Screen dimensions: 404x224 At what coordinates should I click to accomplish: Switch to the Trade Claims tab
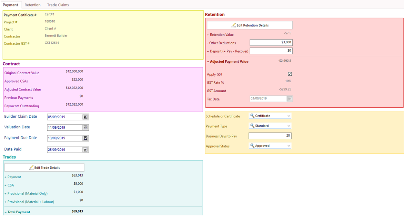[58, 5]
